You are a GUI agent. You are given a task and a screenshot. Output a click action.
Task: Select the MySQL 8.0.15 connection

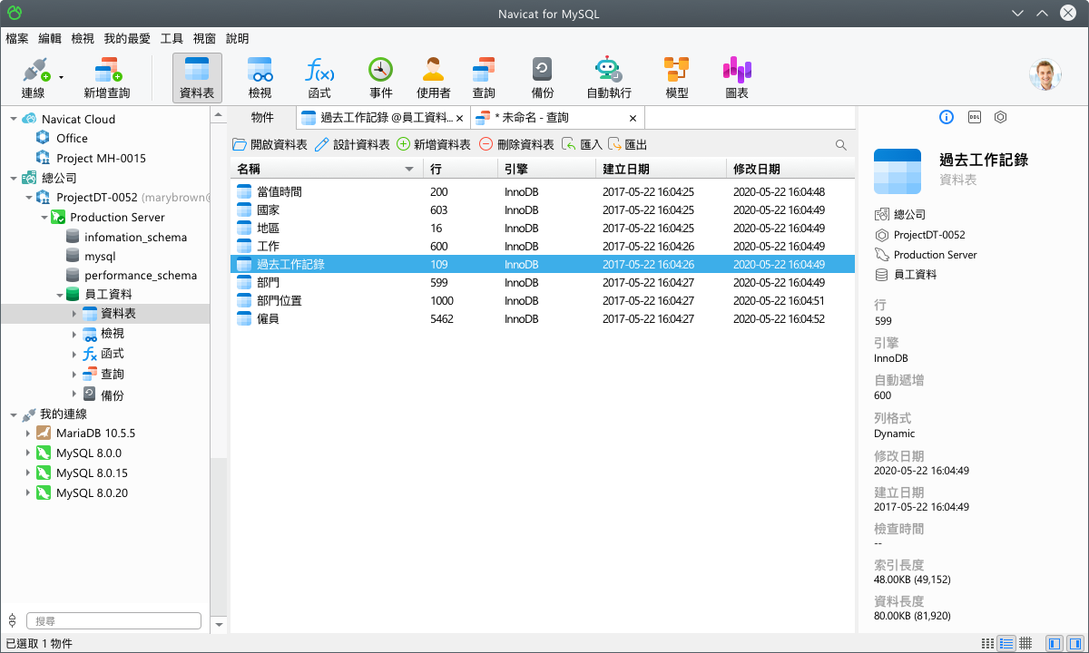tap(92, 473)
